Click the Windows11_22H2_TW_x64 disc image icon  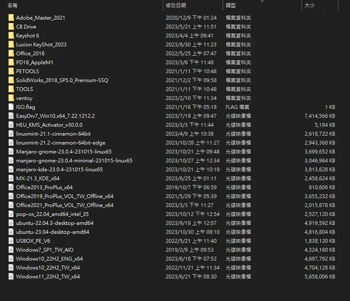pos(11,276)
